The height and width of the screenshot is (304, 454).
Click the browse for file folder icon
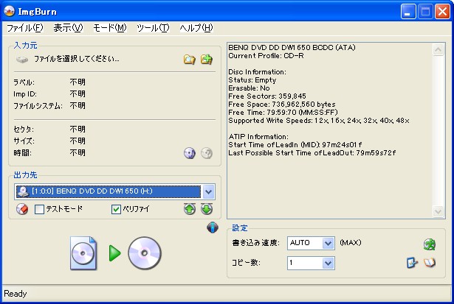190,60
